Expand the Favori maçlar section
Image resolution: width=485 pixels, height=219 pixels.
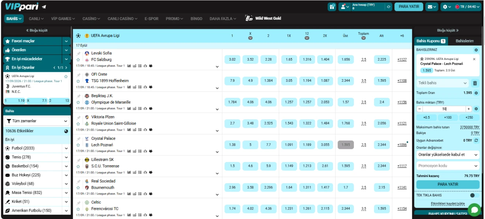[x=66, y=41]
